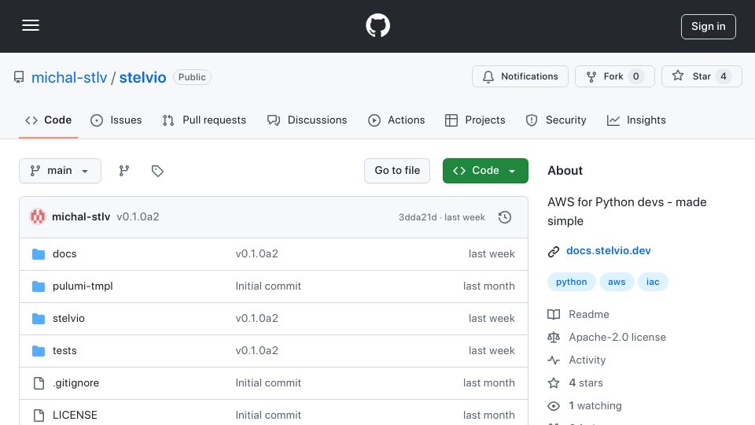The image size is (755, 425).
Task: Click the license scales icon
Action: click(x=554, y=338)
